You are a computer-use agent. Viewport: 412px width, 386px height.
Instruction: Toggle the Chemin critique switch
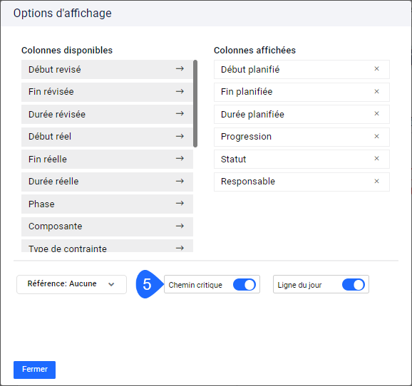coord(244,285)
